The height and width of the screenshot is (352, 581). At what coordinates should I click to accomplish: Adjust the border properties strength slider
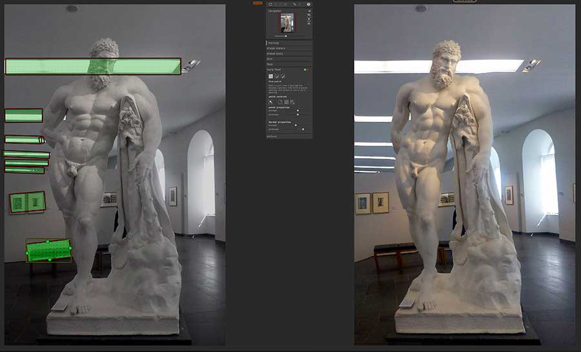(x=296, y=125)
